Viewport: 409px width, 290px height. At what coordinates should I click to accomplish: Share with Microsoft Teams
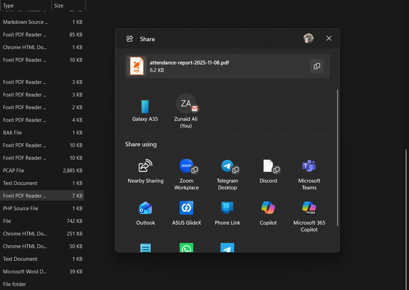click(x=309, y=174)
